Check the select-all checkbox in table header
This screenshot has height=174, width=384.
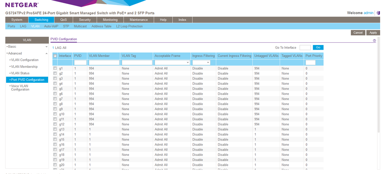pyautogui.click(x=55, y=56)
